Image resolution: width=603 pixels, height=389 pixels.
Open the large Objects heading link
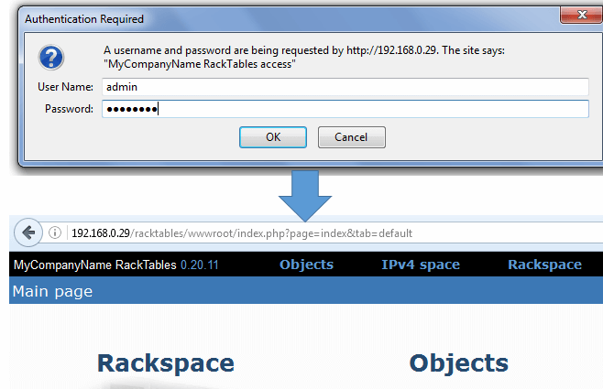click(x=458, y=363)
